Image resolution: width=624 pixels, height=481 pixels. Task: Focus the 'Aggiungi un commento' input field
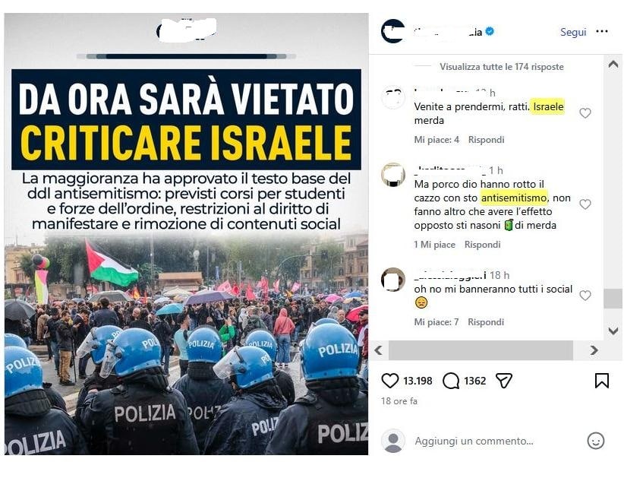coord(493,441)
